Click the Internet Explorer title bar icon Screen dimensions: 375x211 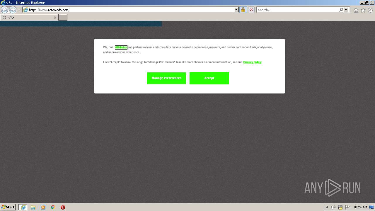[x=3, y=3]
